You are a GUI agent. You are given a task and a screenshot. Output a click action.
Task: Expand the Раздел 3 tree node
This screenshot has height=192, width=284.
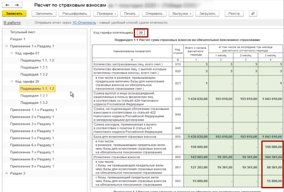click(7, 173)
